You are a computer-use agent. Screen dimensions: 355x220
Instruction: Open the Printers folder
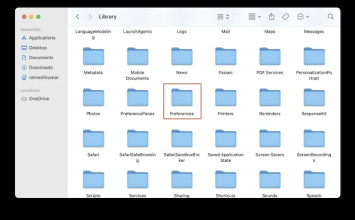tap(226, 98)
